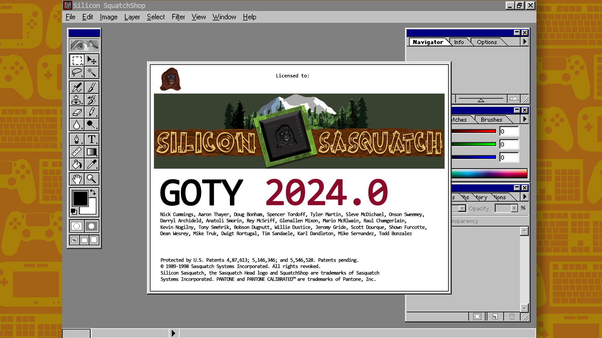Choose the Lasso tool
The image size is (602, 338).
(x=77, y=73)
